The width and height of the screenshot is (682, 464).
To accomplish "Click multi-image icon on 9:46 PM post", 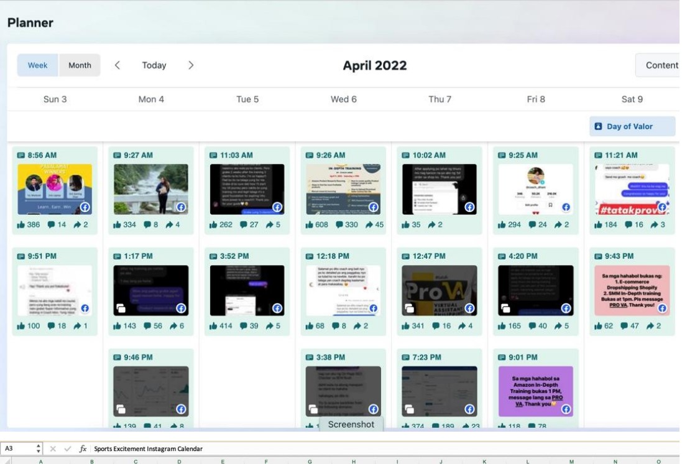I will 121,409.
